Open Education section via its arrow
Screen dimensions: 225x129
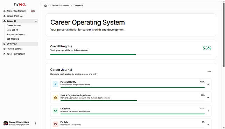(208, 111)
